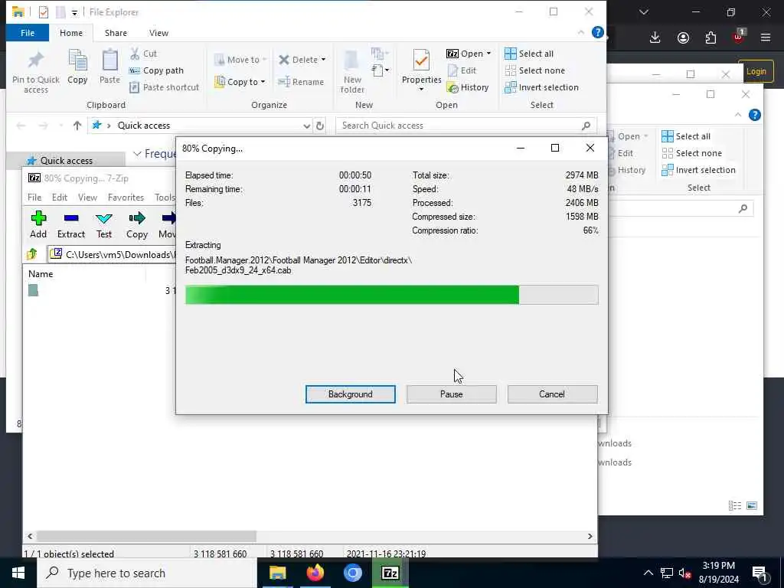Click the File Explorer help question icon

597,32
